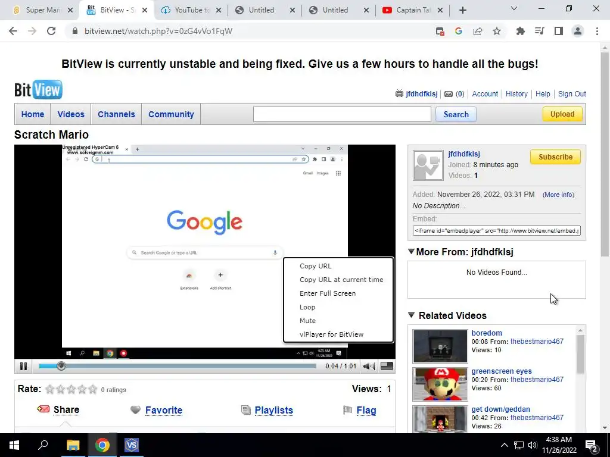Viewport: 610px width, 457px height.
Task: Subscribe to jfdhdfklsj channel
Action: coord(555,157)
